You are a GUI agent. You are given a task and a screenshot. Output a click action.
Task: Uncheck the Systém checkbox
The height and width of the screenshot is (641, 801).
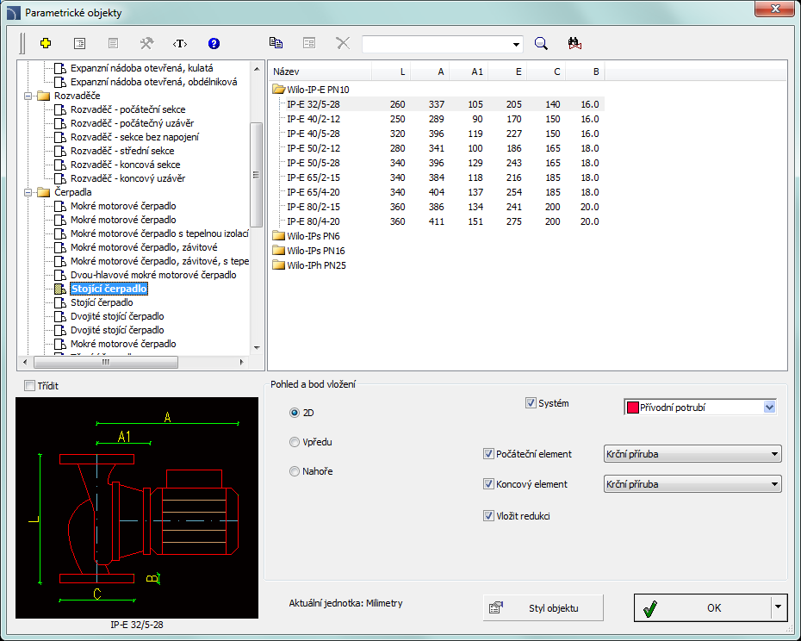531,403
